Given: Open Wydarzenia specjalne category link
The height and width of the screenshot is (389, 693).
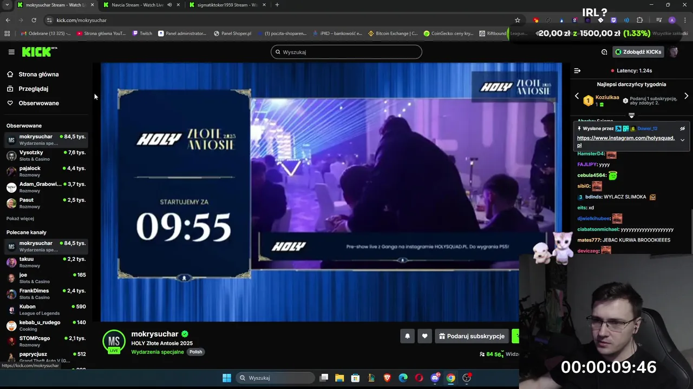Looking at the screenshot, I should pyautogui.click(x=158, y=352).
